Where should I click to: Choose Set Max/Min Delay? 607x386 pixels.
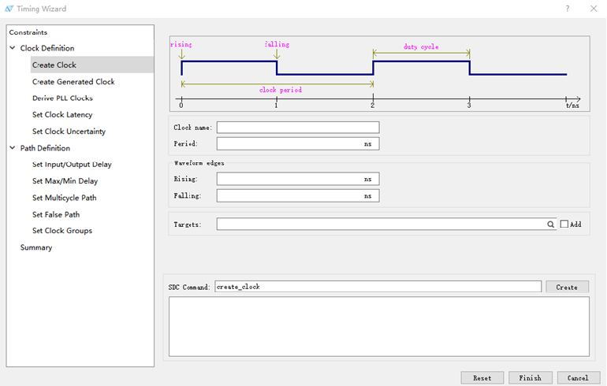65,181
